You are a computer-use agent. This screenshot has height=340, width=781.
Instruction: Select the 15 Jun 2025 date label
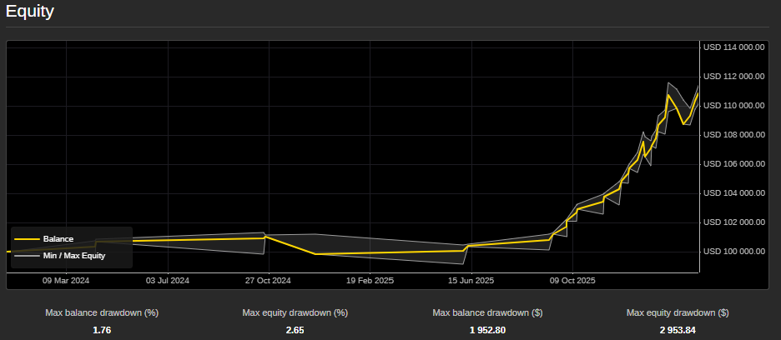[x=471, y=281]
